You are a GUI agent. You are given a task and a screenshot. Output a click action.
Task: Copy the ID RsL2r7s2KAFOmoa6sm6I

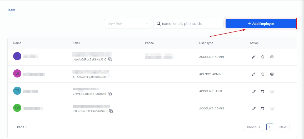click(x=111, y=111)
